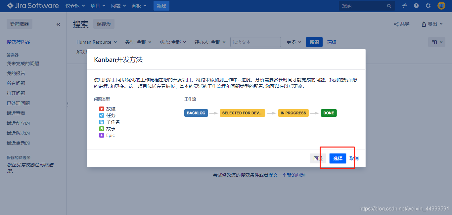Viewport: 452px width, 215px height.
Task: Click the Epic issue type icon
Action: pyautogui.click(x=102, y=135)
